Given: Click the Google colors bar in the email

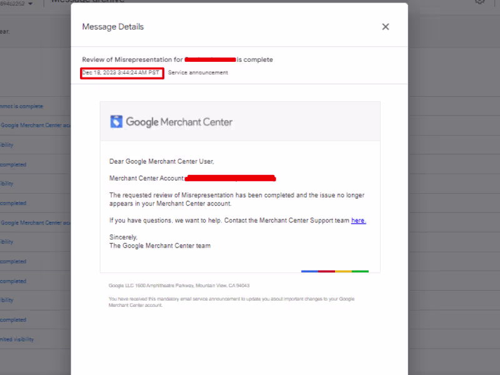Looking at the screenshot, I should click(x=334, y=271).
